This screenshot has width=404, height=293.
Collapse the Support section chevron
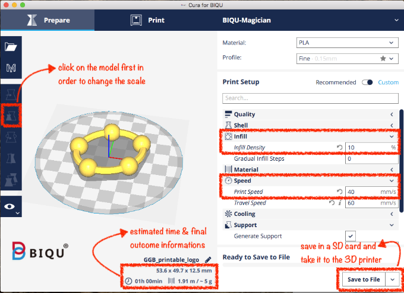pos(392,225)
